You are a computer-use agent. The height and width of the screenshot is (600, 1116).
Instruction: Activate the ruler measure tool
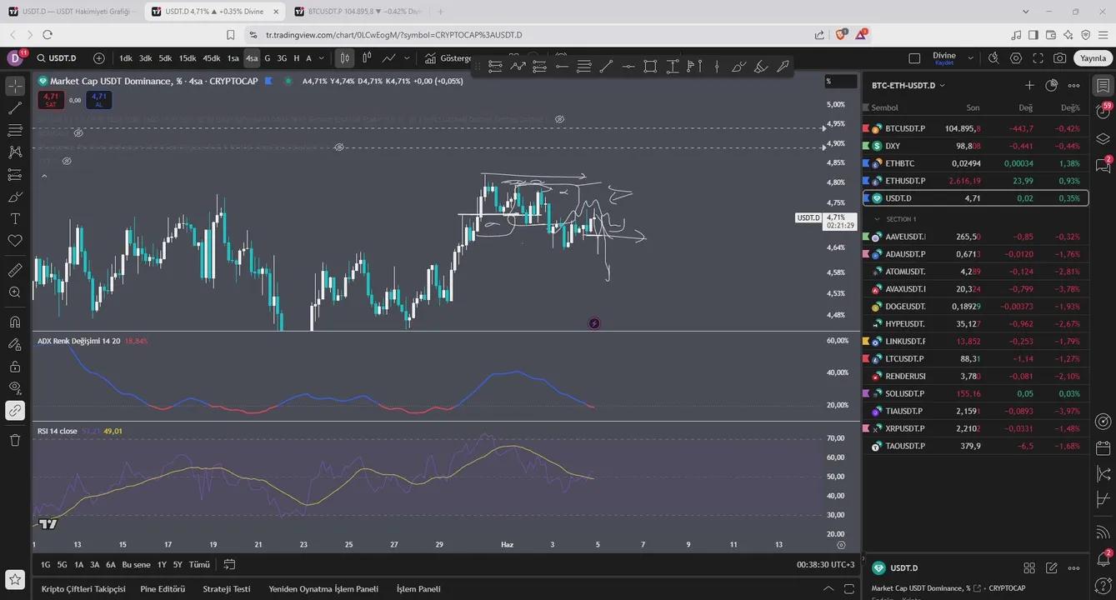15,271
